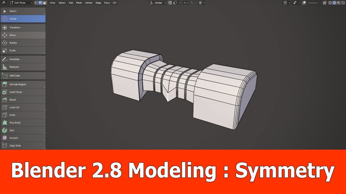Switch to rendered shading
346x194 pixels.
343,3
